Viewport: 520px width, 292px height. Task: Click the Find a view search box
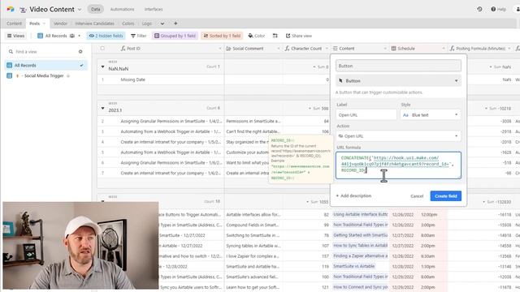tap(41, 52)
